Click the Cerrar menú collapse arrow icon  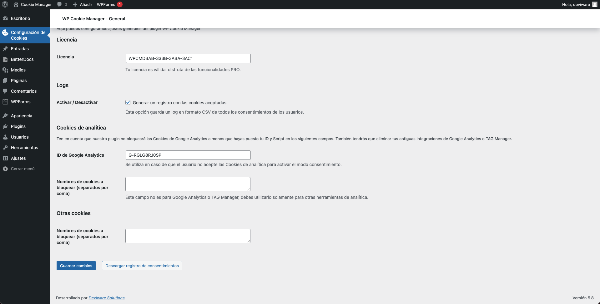[x=5, y=169]
